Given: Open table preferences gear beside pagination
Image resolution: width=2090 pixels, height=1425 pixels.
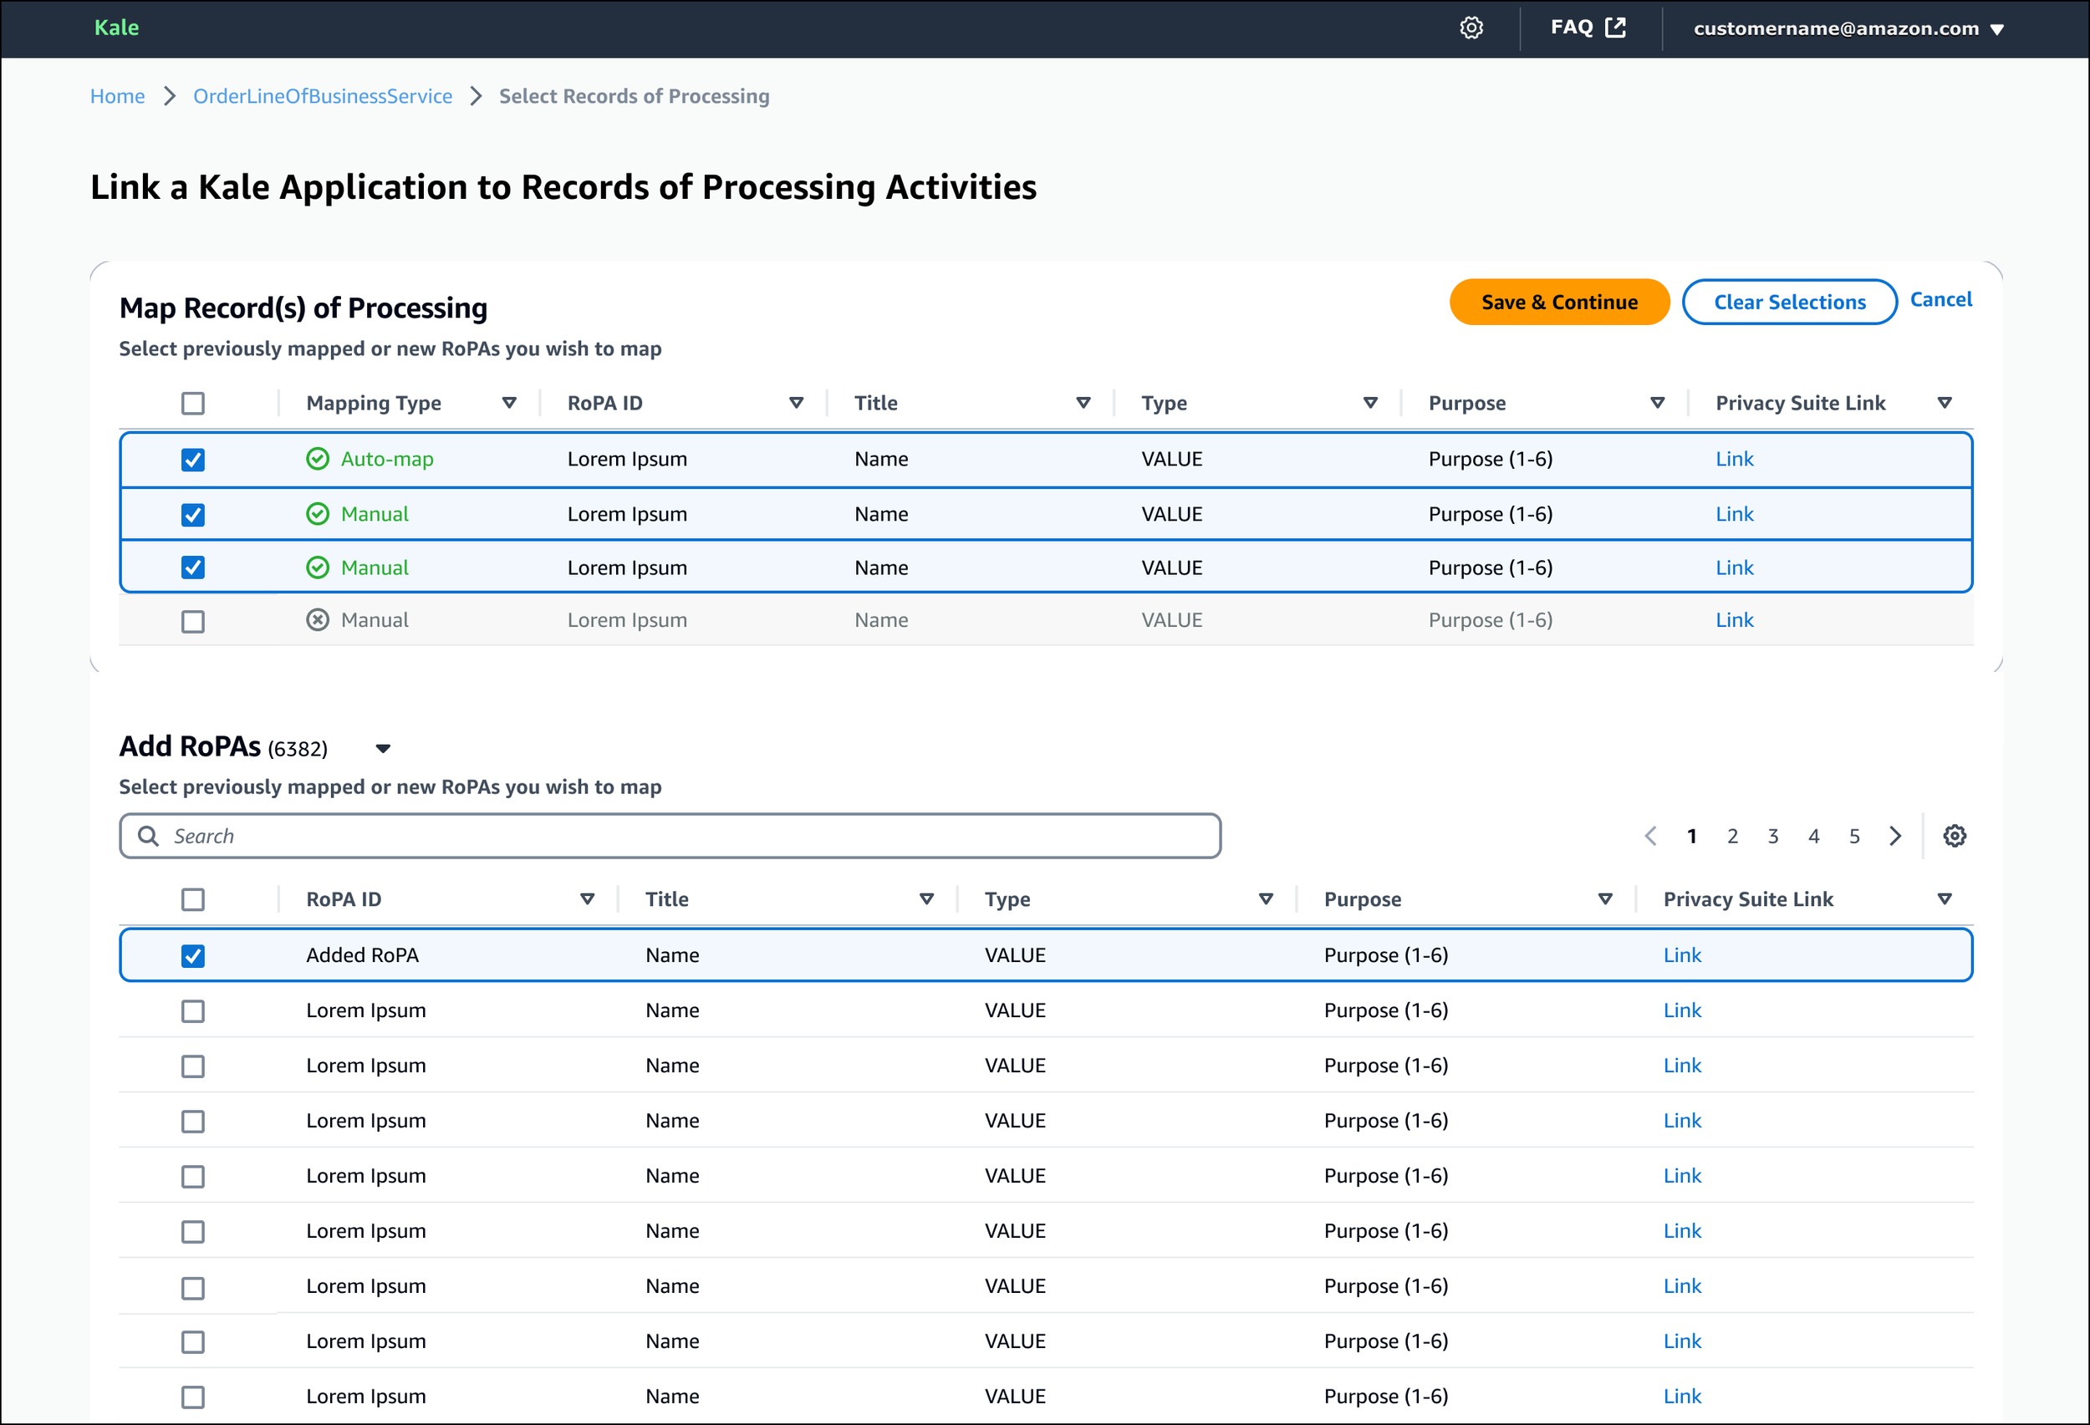Looking at the screenshot, I should point(1955,836).
